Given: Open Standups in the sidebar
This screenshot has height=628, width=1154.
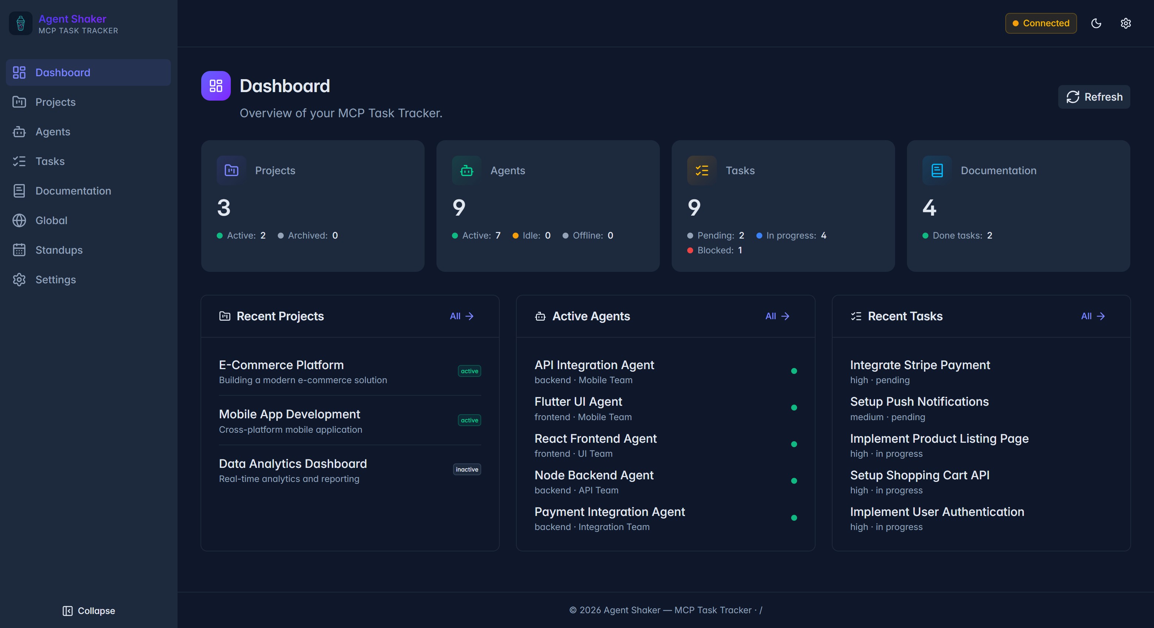Looking at the screenshot, I should click(x=88, y=250).
